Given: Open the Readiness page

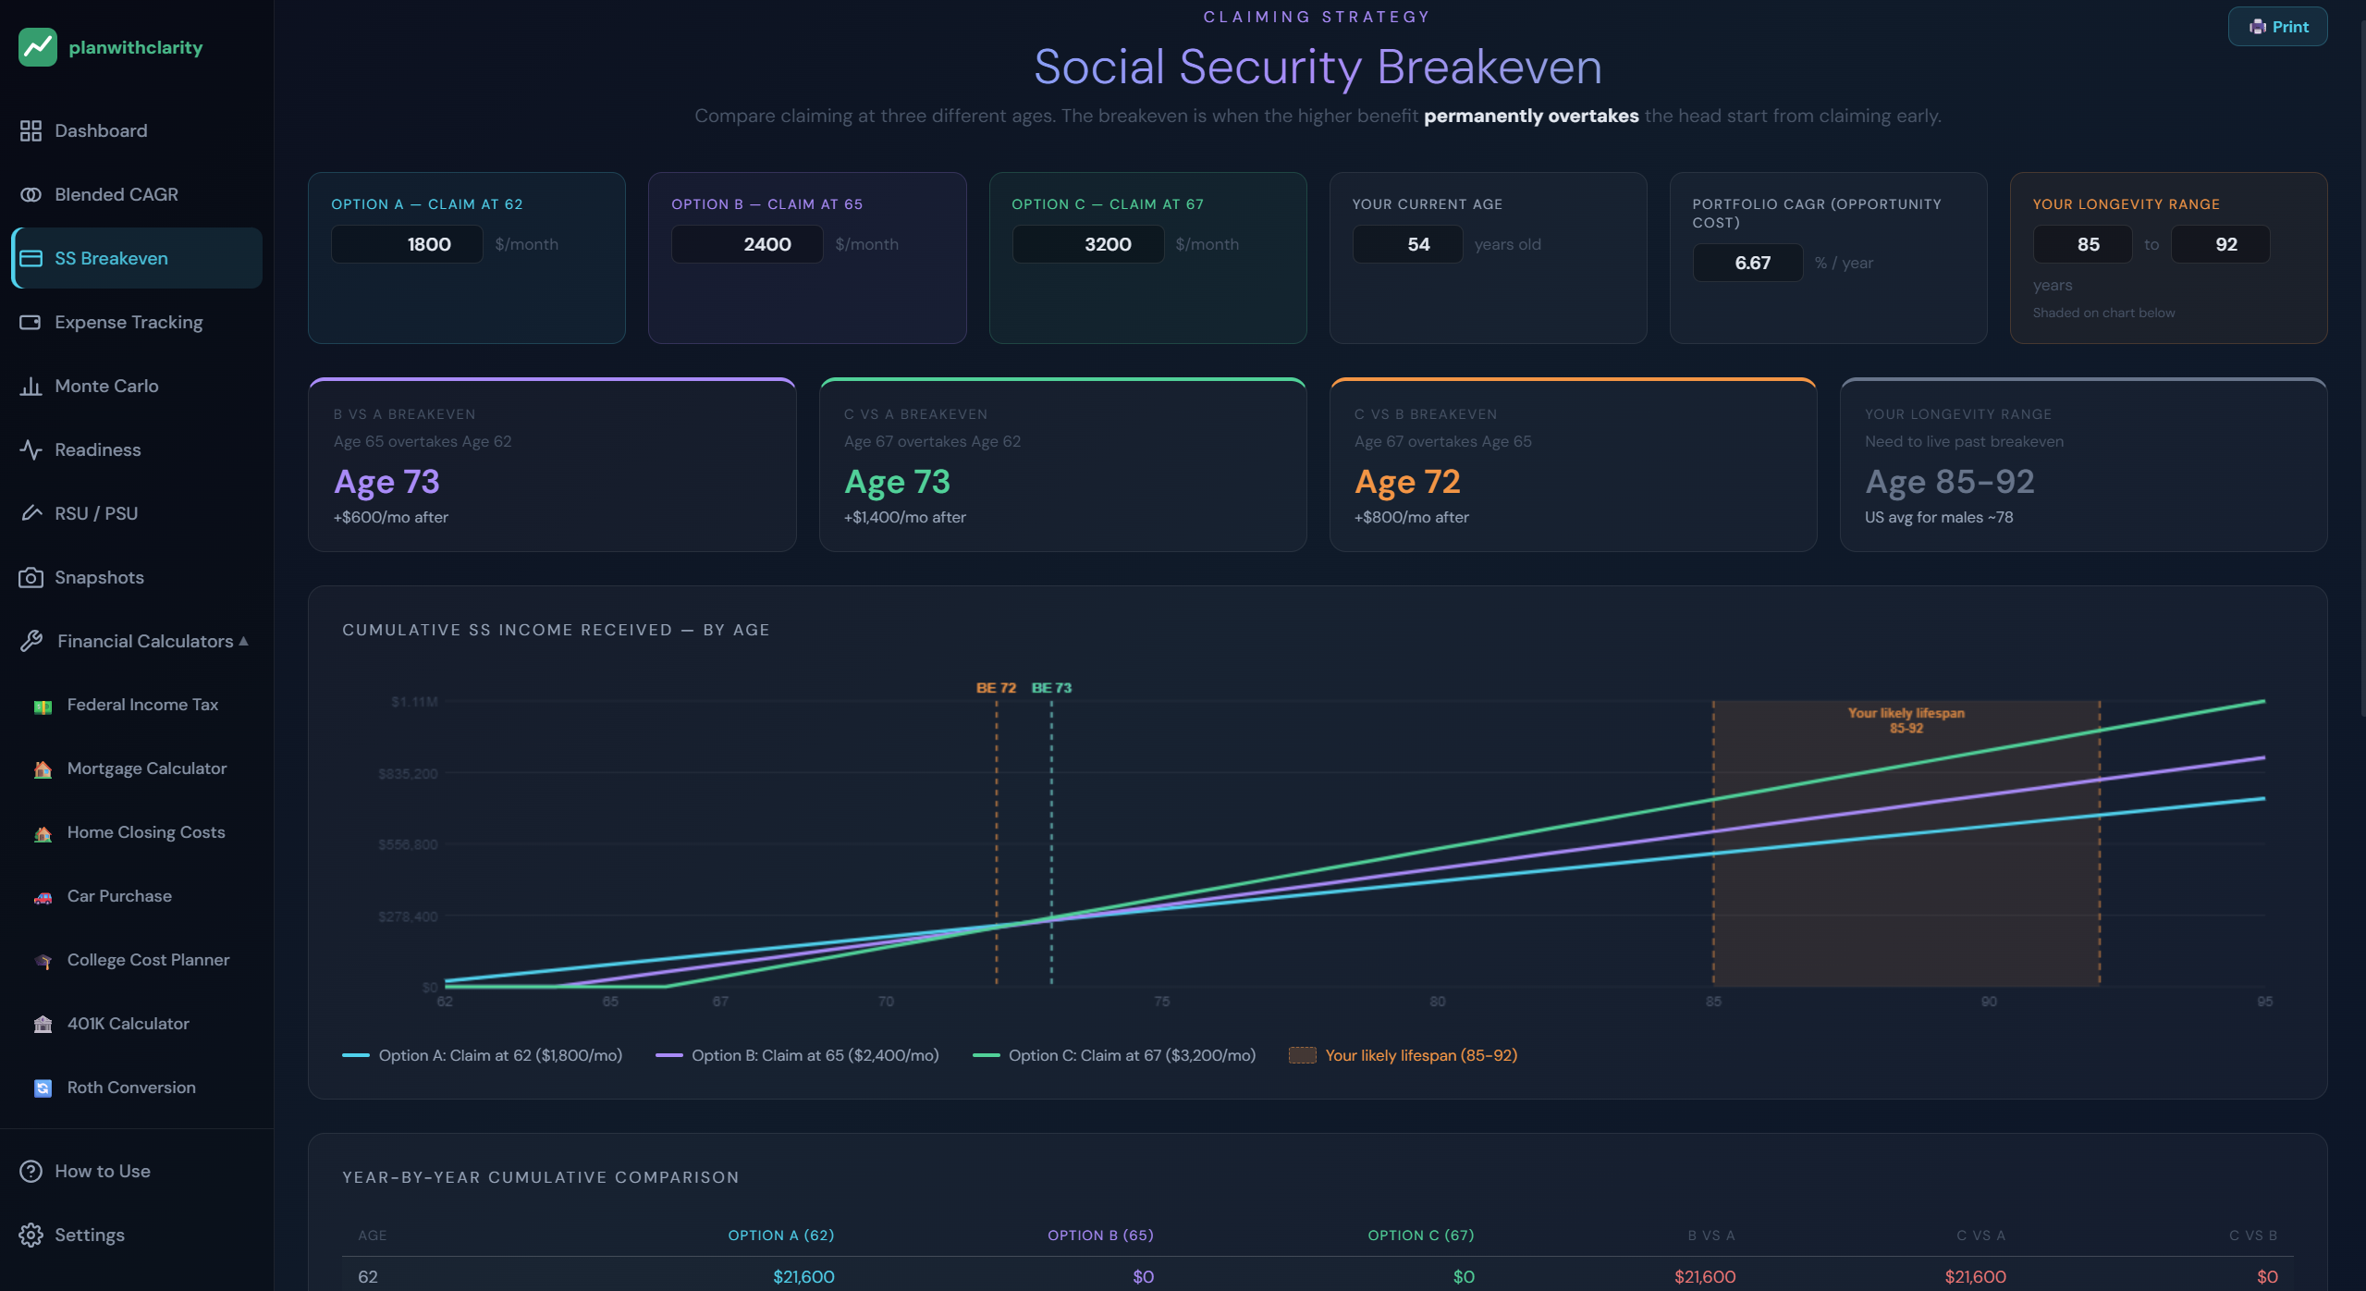Looking at the screenshot, I should pyautogui.click(x=137, y=450).
